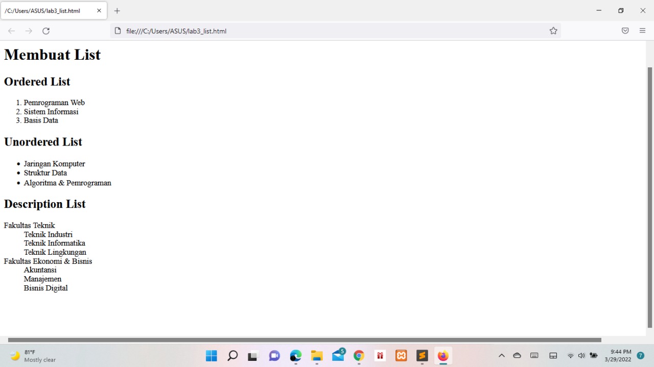Click the page file icon in address bar
Viewport: 654px width, 367px height.
[x=118, y=31]
